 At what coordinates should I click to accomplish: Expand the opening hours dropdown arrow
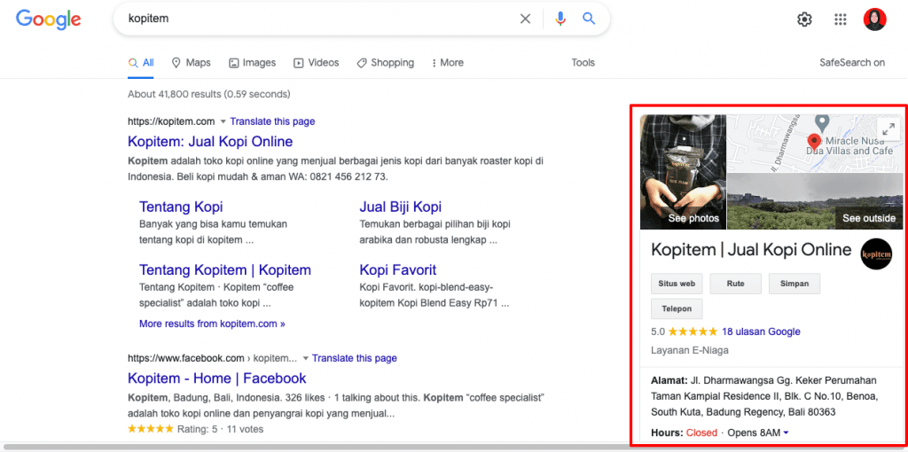tap(786, 433)
